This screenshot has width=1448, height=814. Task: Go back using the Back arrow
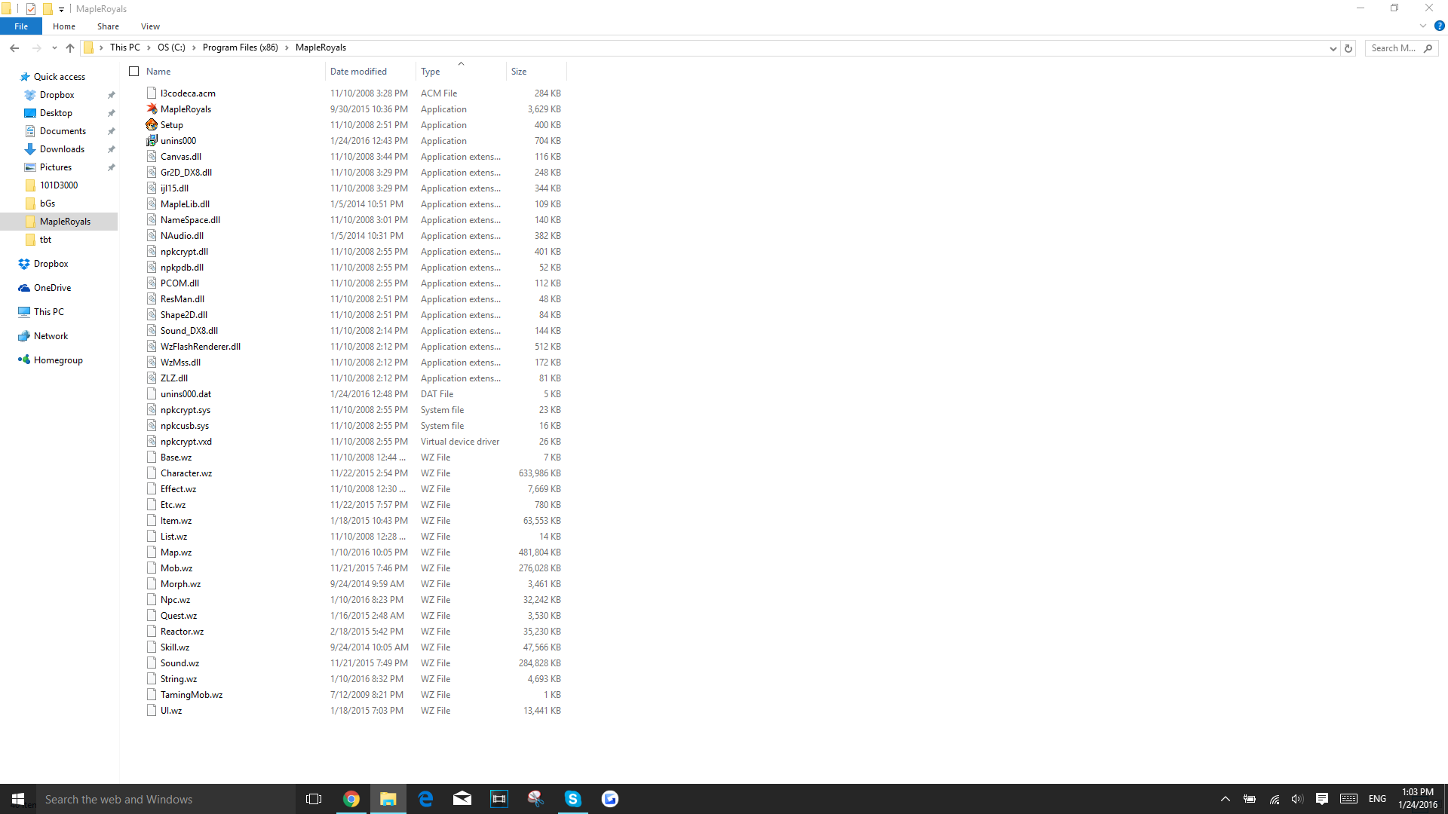(x=14, y=48)
